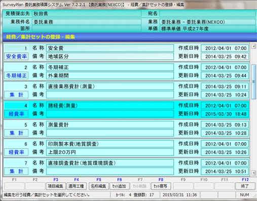
Task: Click the F5 名称編集 button
Action: pos(99,186)
